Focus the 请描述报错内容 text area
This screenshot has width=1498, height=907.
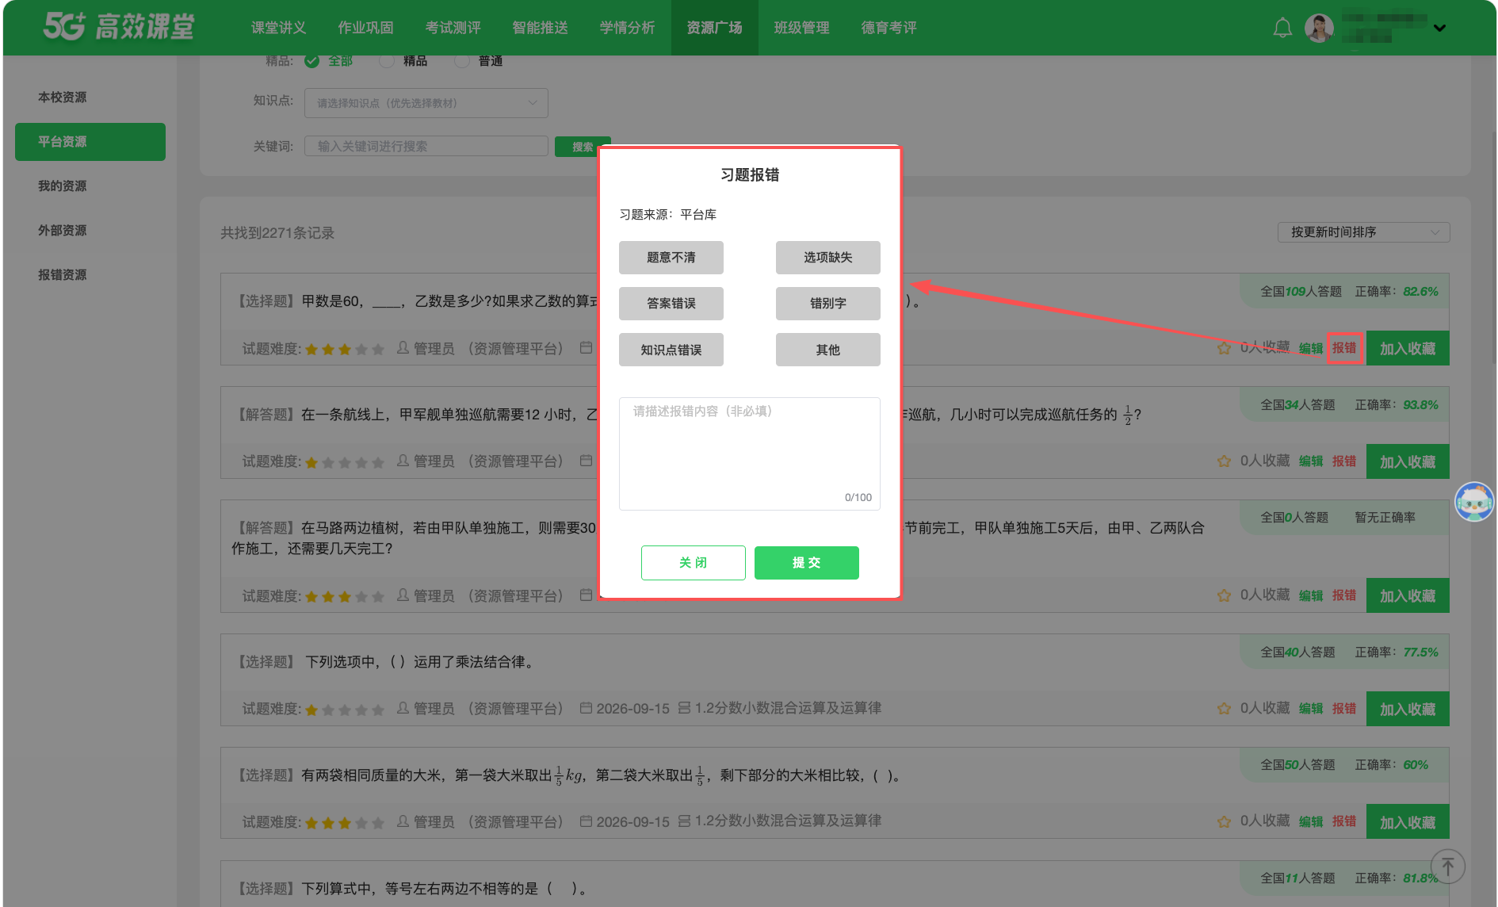pos(750,453)
